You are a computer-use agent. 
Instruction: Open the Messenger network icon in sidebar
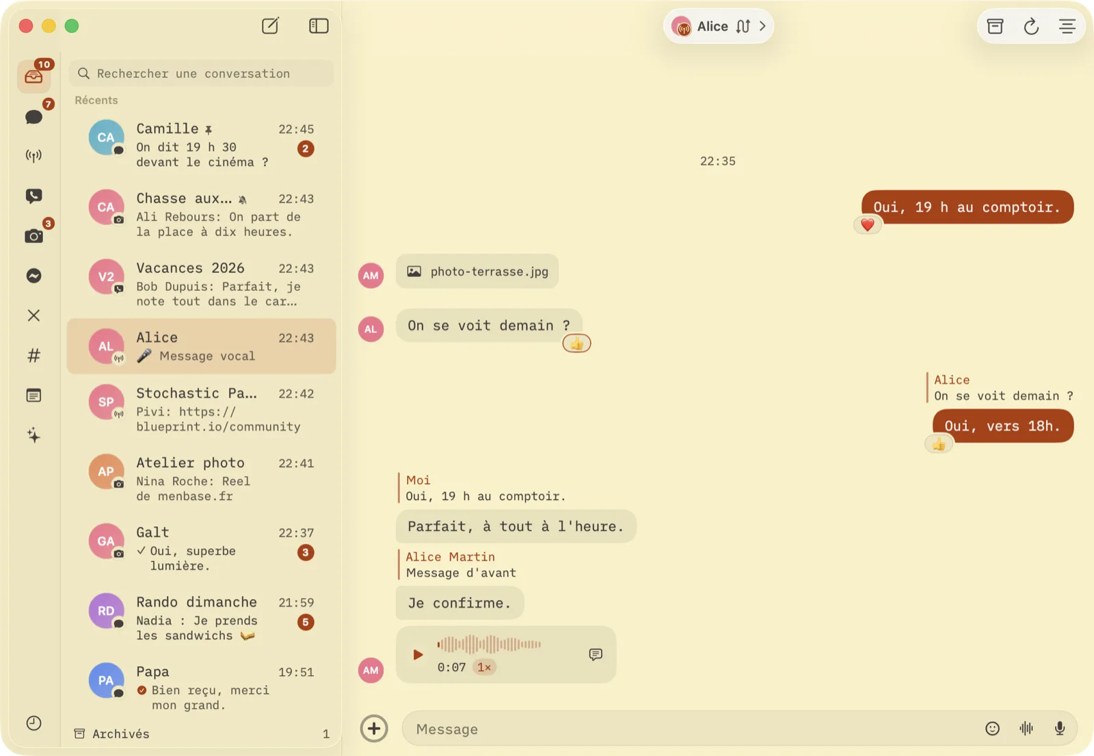click(34, 276)
